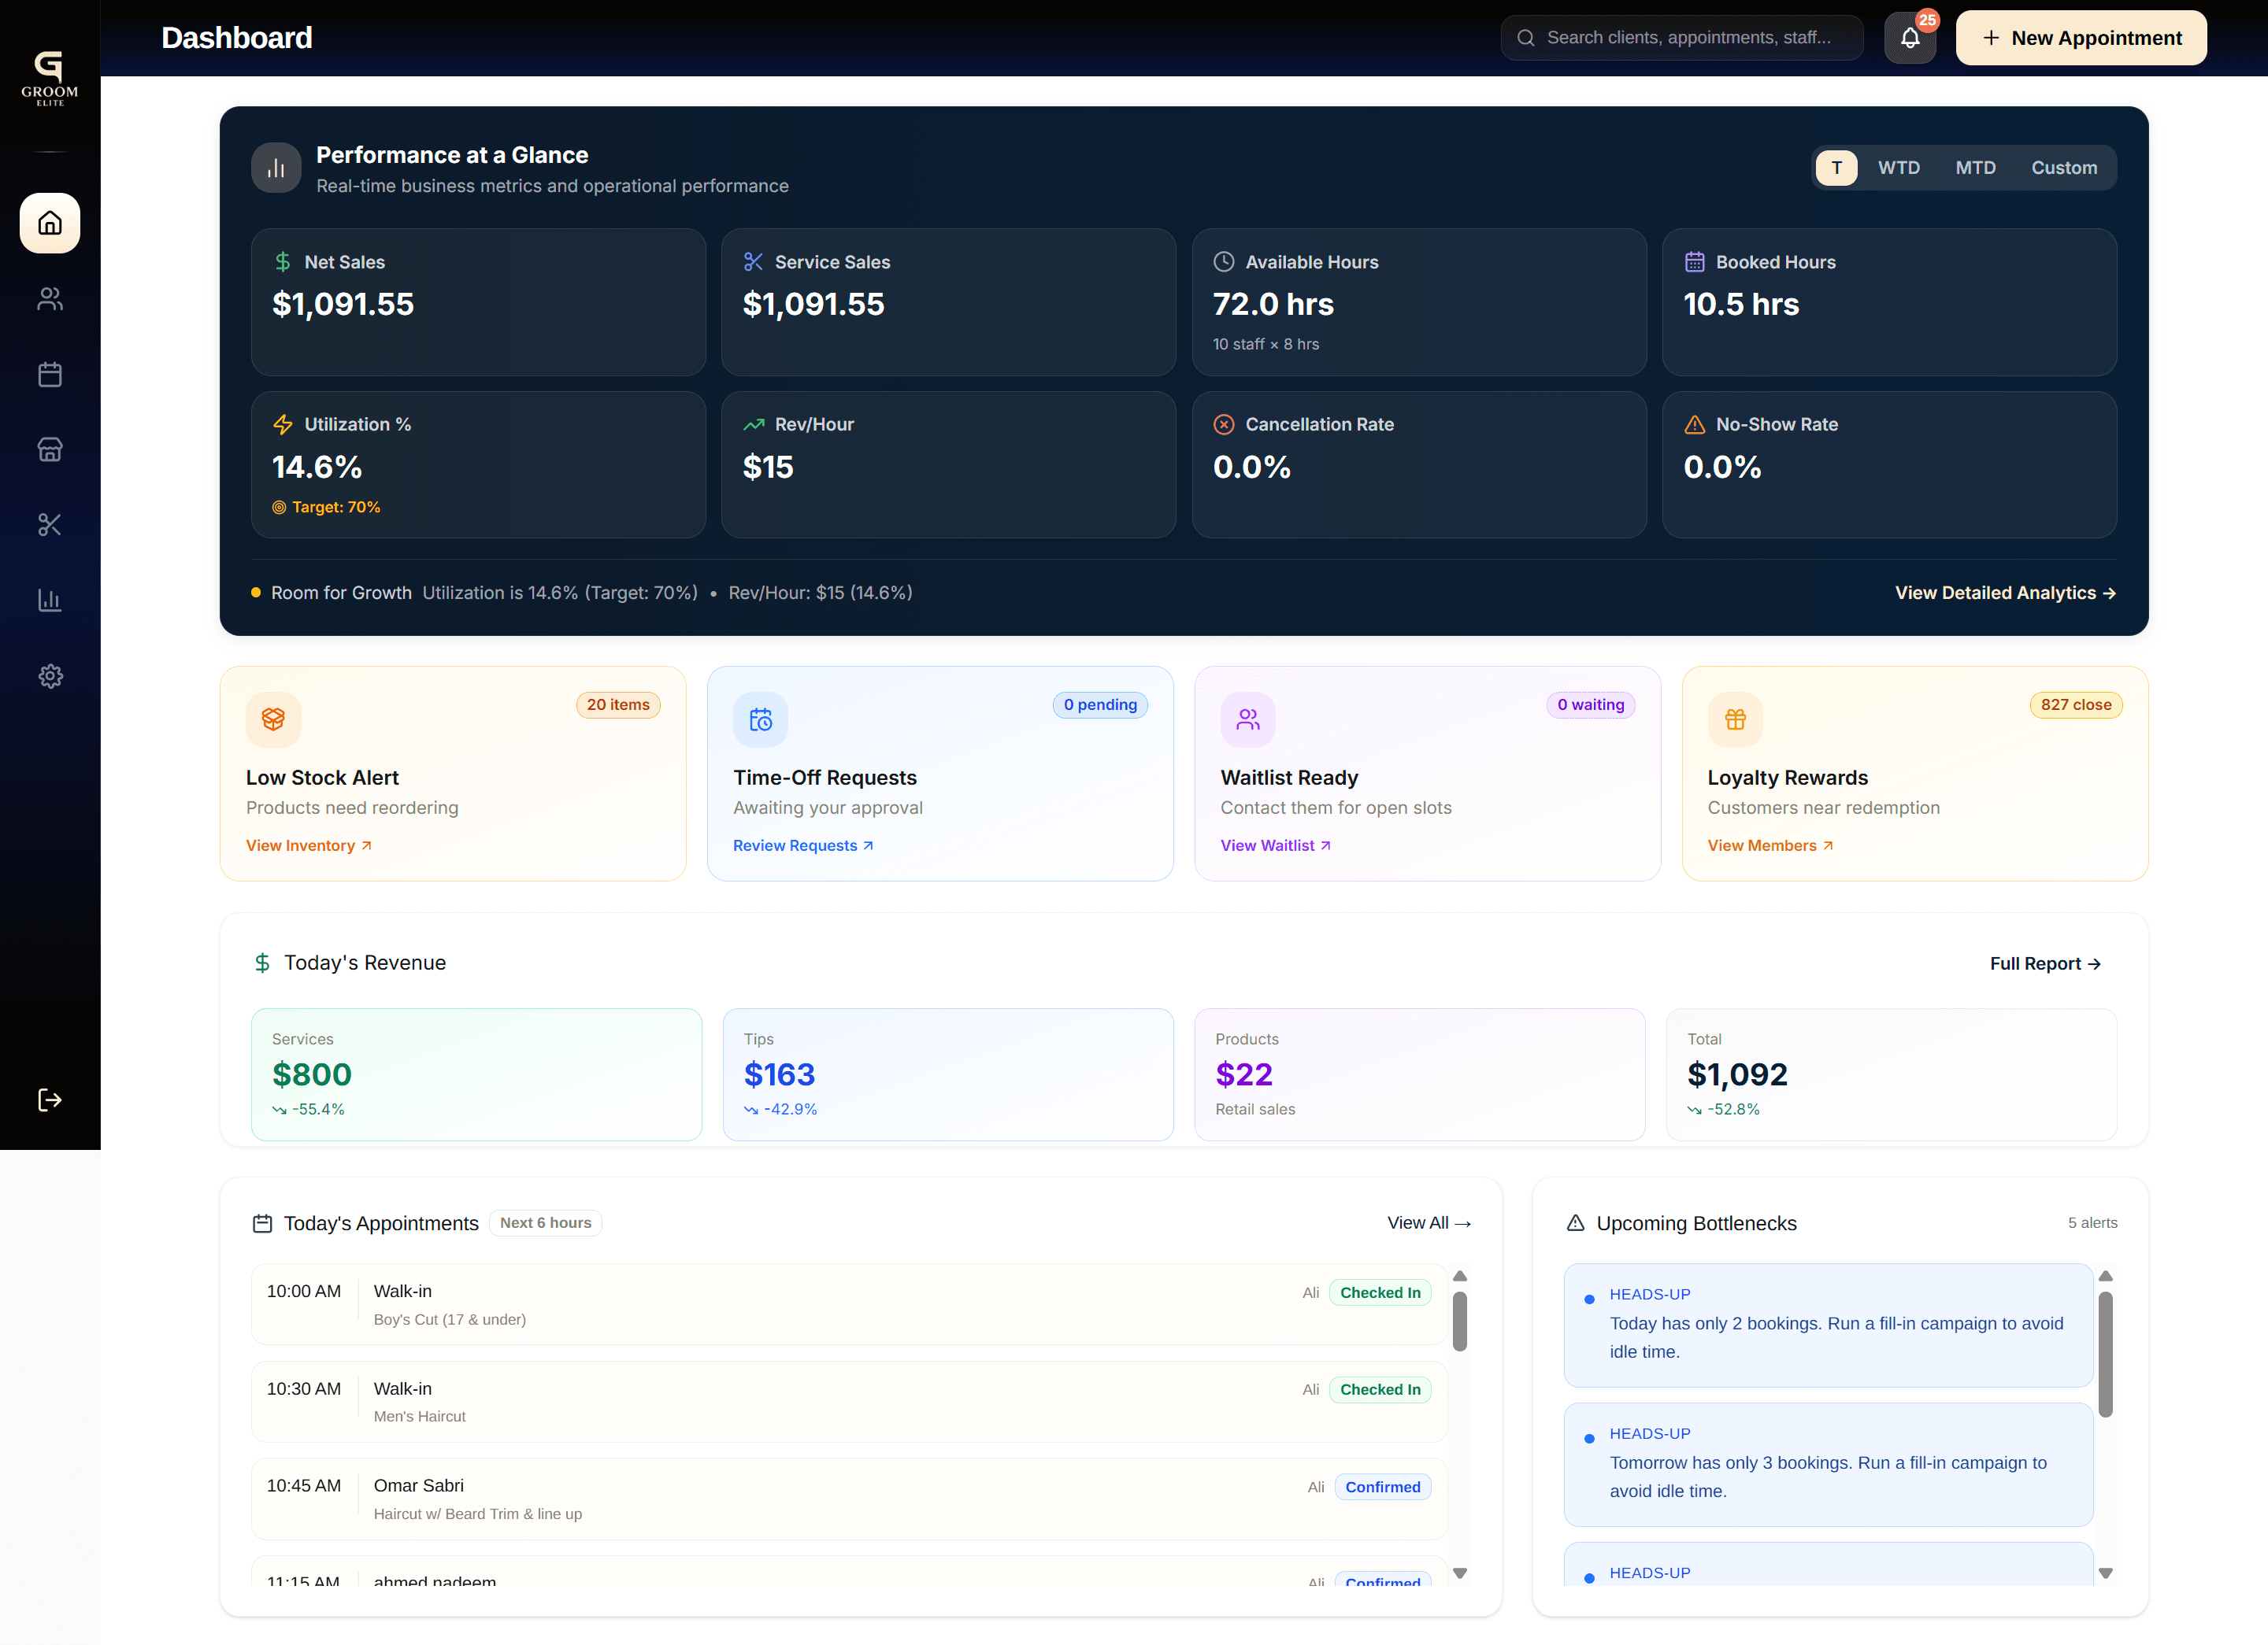
Task: Click the search clients input field
Action: 1682,38
